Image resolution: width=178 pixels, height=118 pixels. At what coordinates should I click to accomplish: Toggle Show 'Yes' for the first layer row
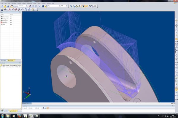tap(11, 17)
